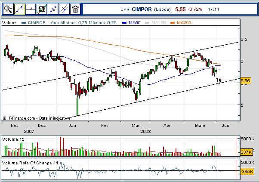Click the CIMPOR stock name in header
Image resolution: width=259 pixels, height=182 pixels.
[x=142, y=9]
